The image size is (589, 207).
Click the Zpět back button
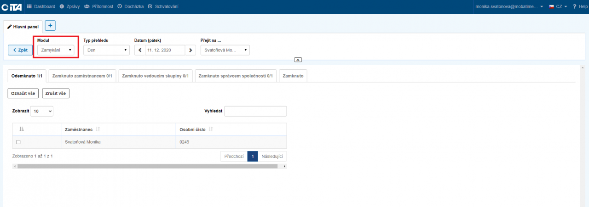tap(20, 50)
